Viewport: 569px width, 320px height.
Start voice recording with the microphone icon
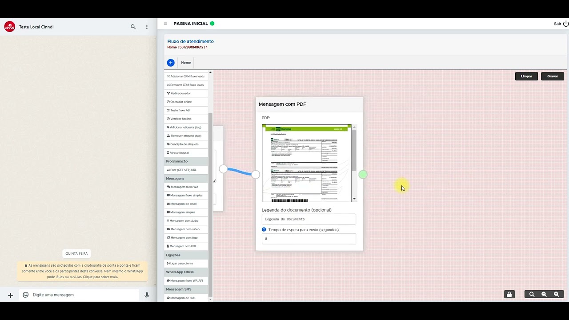147,295
